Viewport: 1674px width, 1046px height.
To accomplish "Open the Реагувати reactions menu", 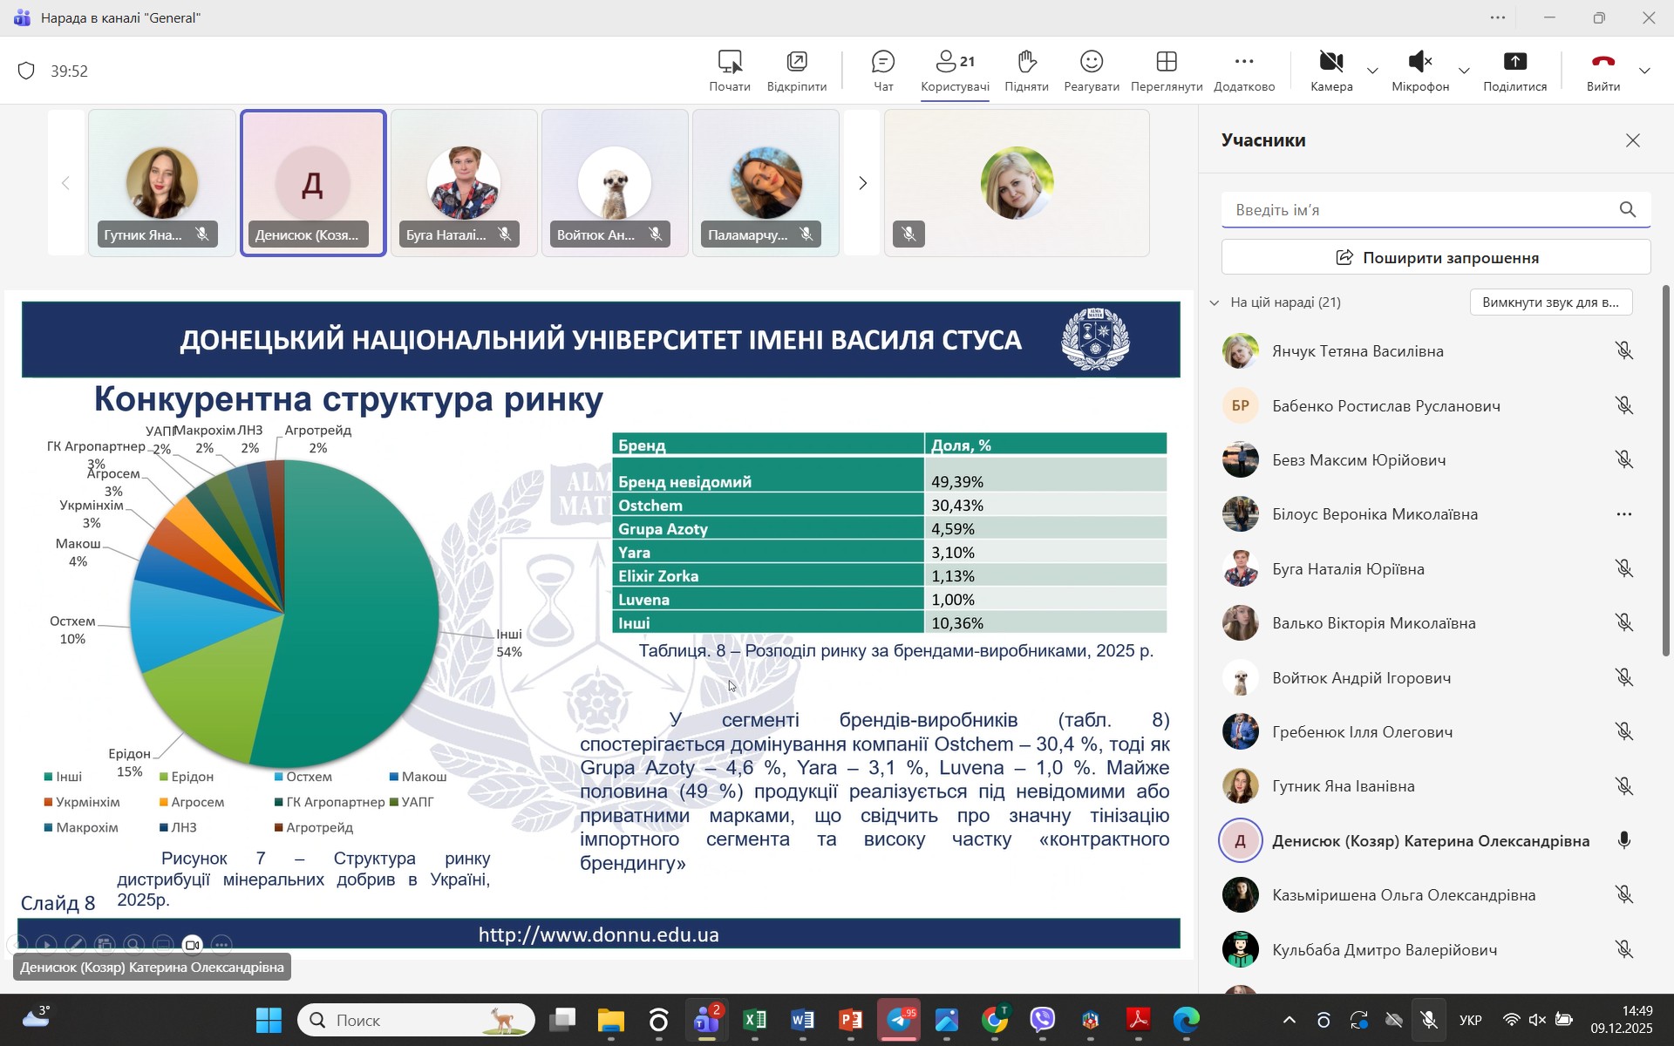I will point(1091,70).
